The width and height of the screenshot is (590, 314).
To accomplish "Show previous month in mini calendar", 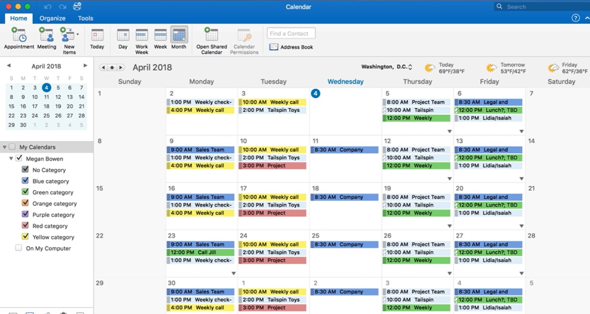I will [x=8, y=66].
